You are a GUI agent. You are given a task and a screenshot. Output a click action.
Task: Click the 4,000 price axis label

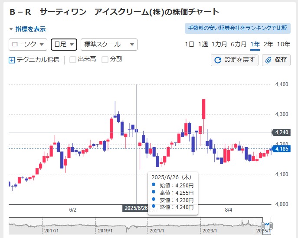[x=282, y=204]
